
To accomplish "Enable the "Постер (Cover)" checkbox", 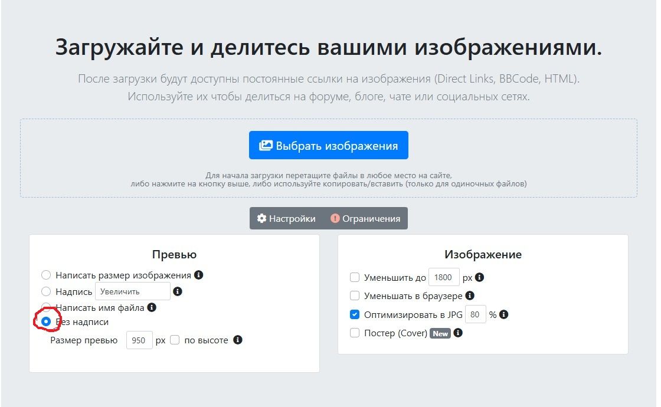I will [355, 333].
